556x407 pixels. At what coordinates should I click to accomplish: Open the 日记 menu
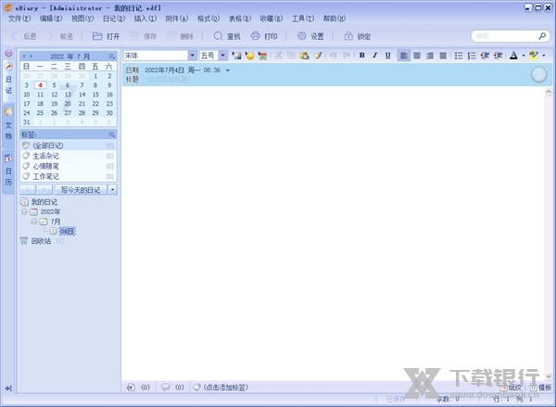click(114, 19)
